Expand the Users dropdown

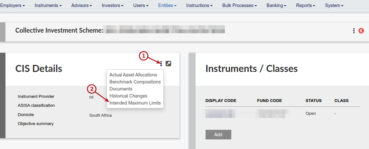click(x=141, y=5)
